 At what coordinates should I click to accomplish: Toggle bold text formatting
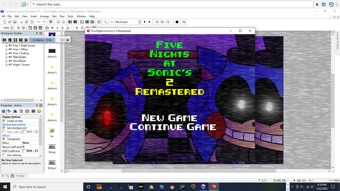pos(52,28)
